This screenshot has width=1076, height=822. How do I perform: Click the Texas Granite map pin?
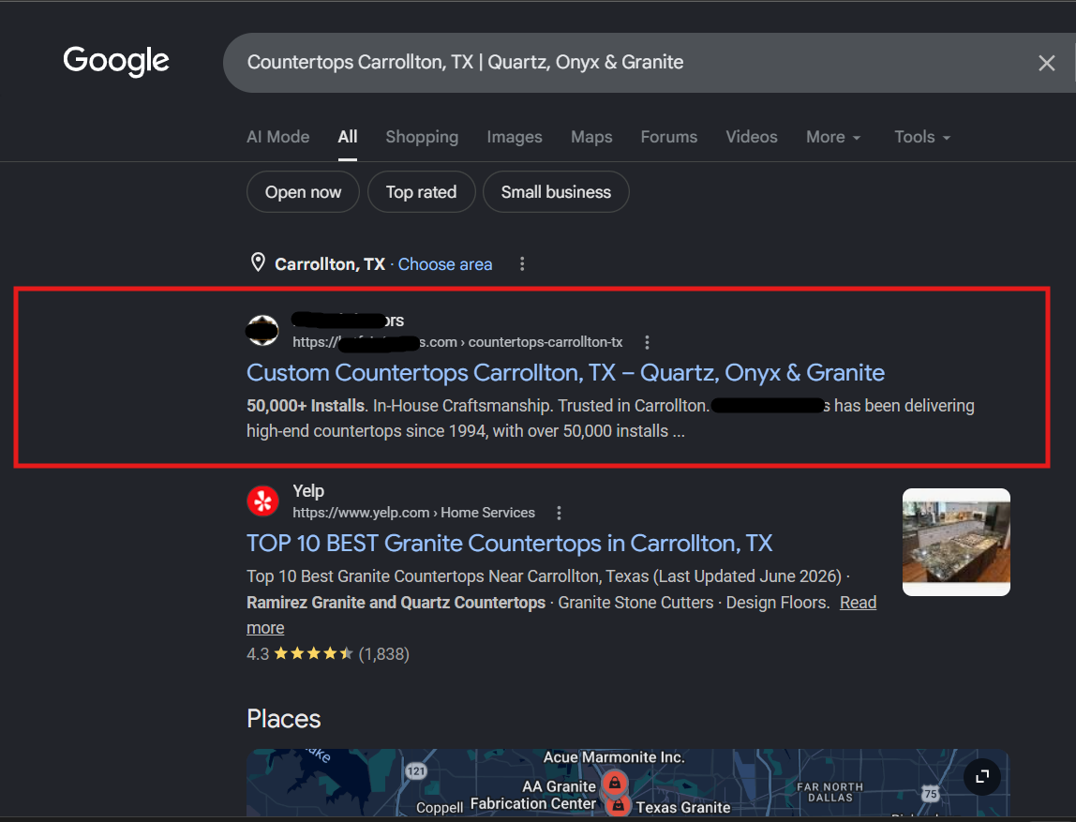pyautogui.click(x=619, y=805)
